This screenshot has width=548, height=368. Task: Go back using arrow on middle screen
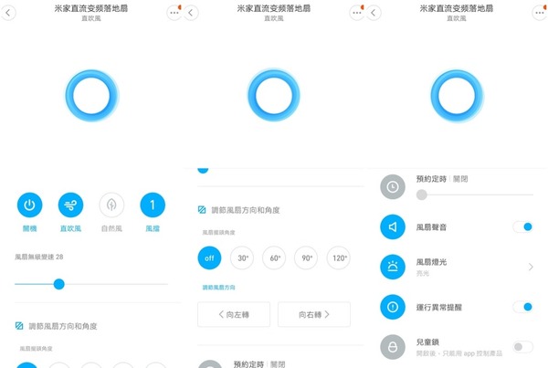pos(191,13)
